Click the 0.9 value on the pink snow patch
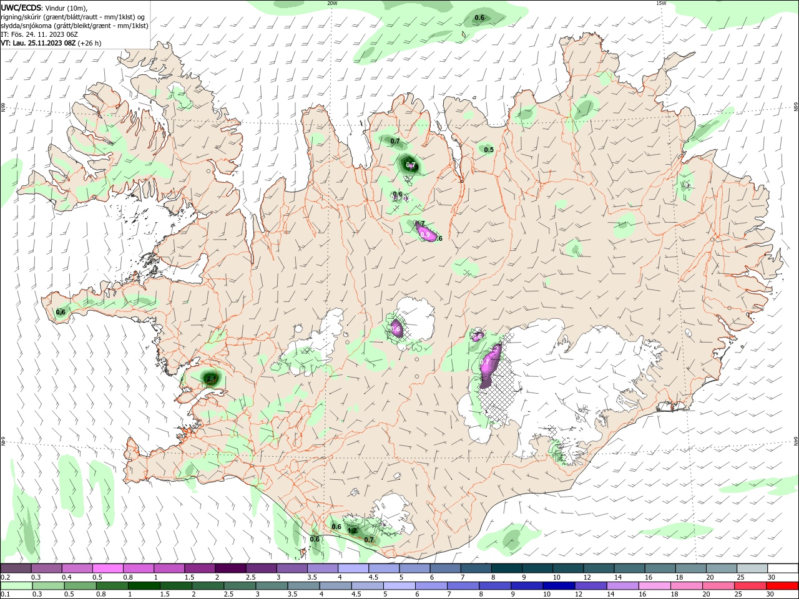Screen dimensions: 799x599 (x=426, y=235)
